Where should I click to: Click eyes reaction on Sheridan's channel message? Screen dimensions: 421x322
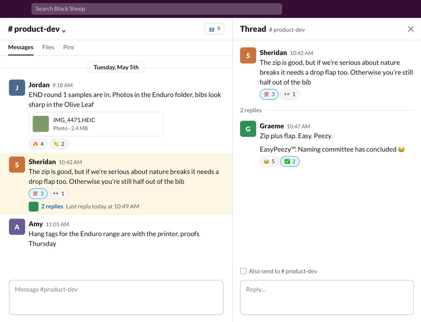[59, 193]
